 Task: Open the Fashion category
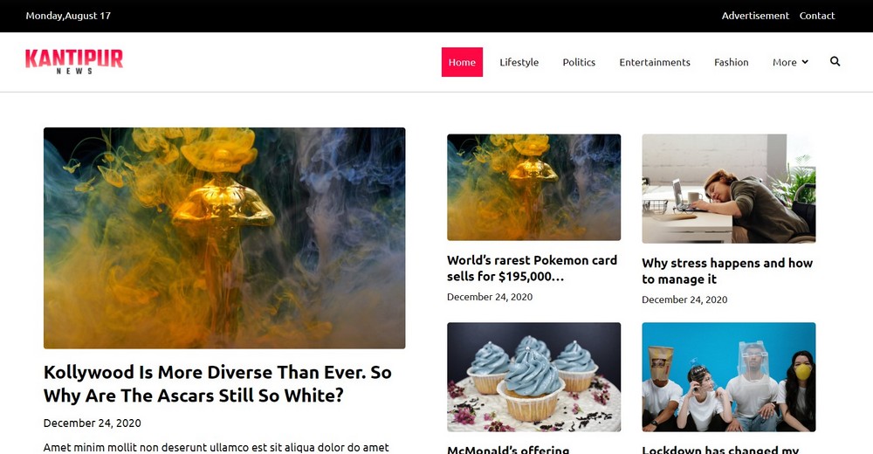click(731, 62)
